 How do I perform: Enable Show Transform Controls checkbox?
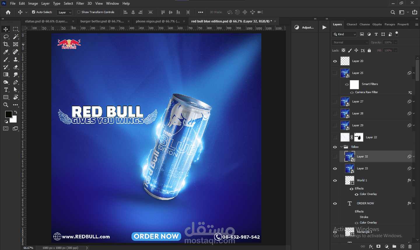[x=79, y=12]
